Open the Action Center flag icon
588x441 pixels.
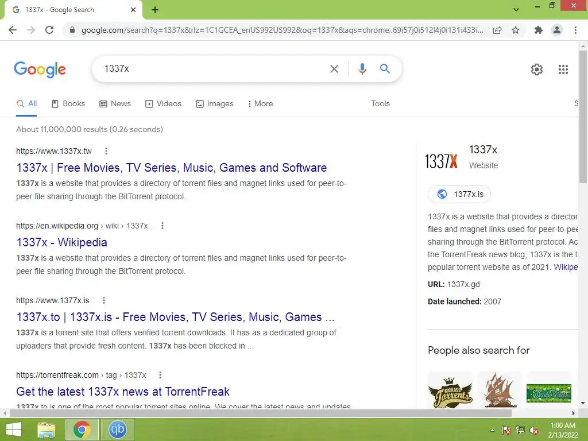point(506,430)
